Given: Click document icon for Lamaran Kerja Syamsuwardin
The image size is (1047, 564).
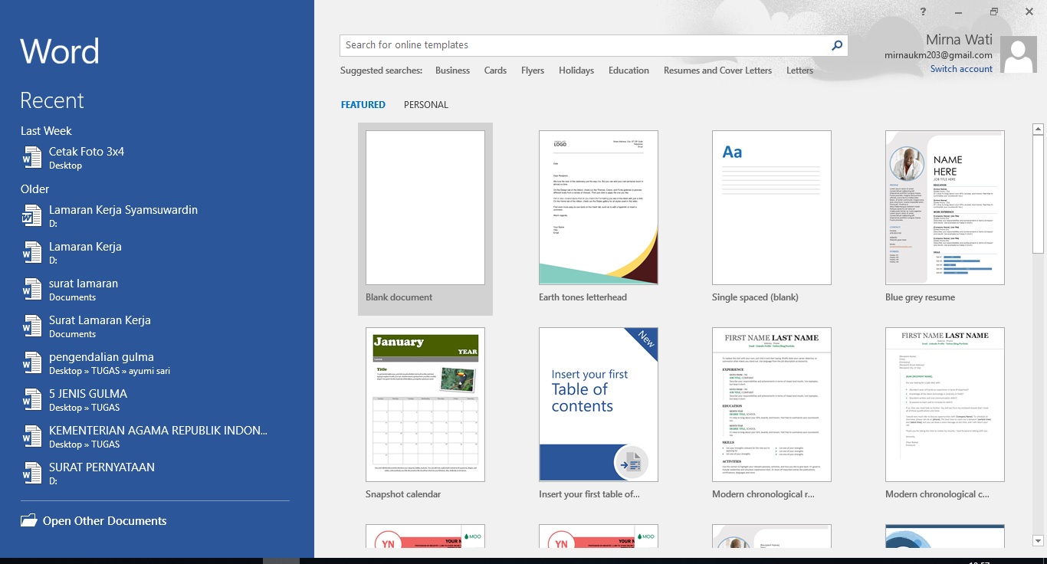Looking at the screenshot, I should click(31, 216).
